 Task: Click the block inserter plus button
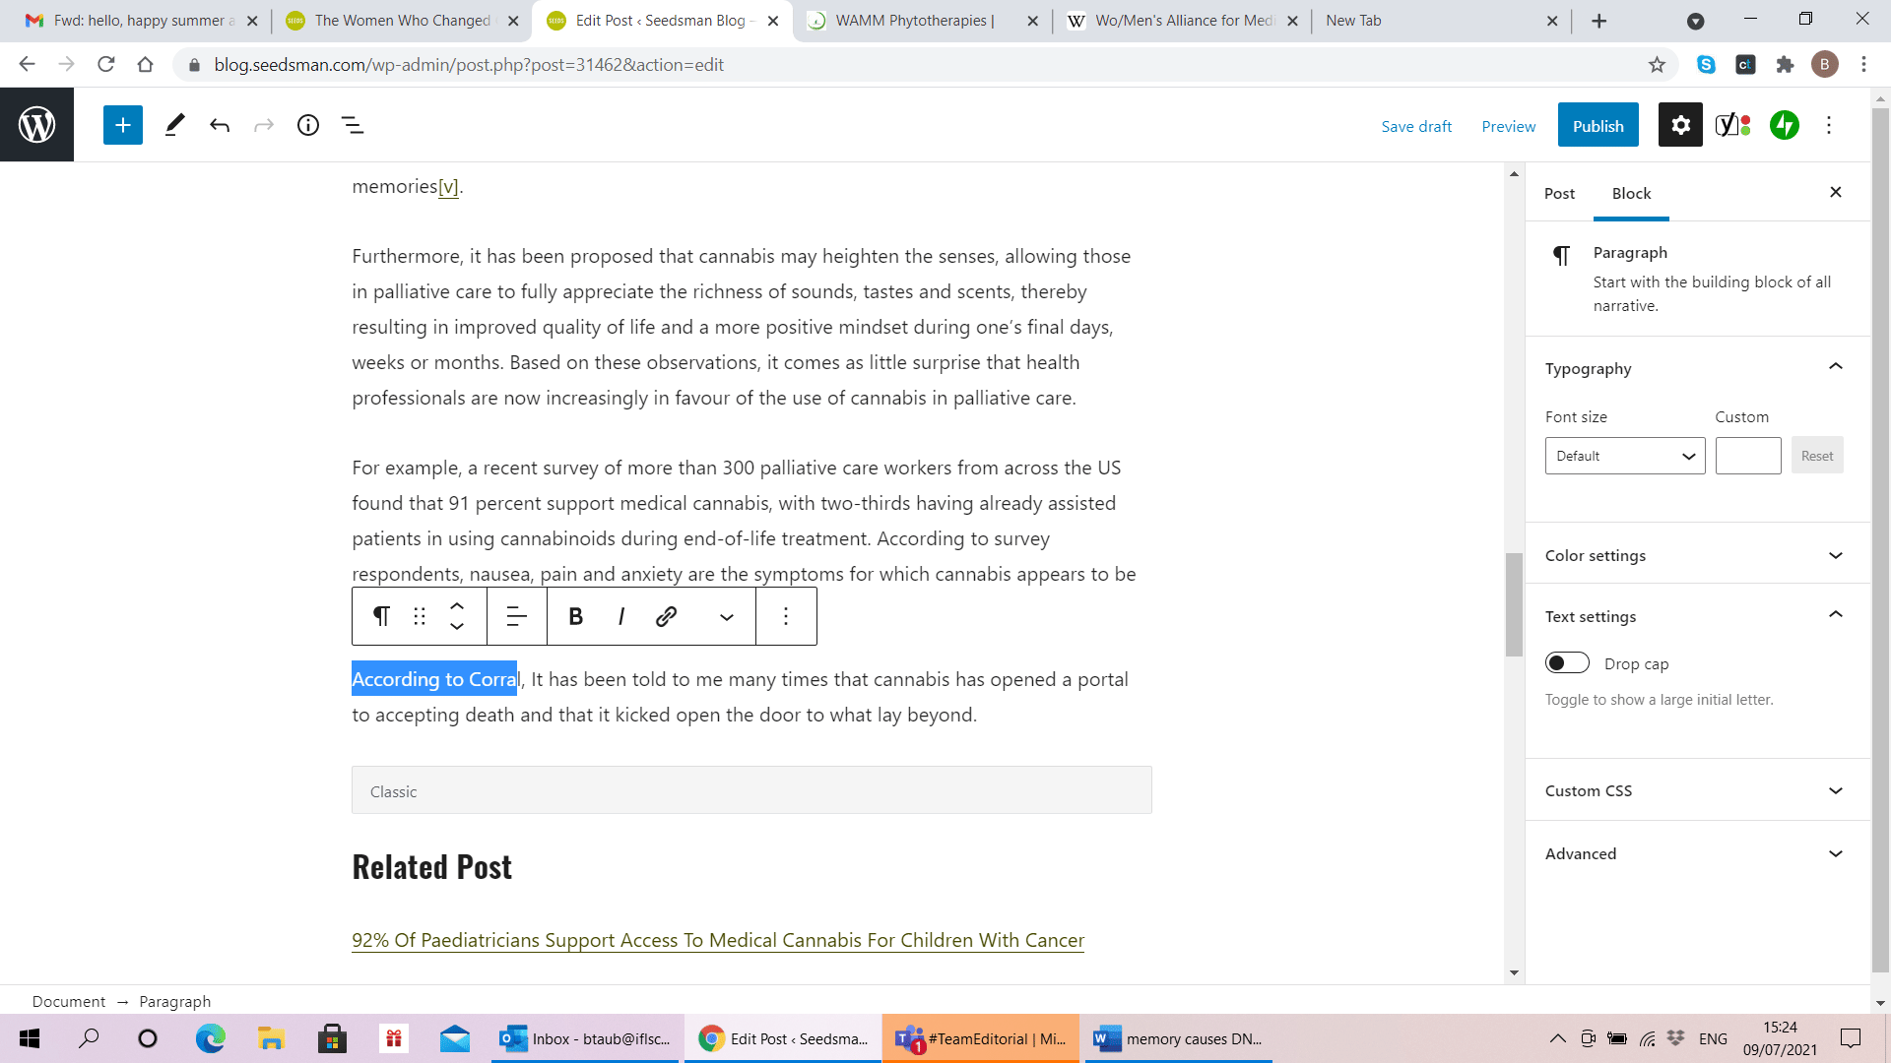click(x=123, y=125)
